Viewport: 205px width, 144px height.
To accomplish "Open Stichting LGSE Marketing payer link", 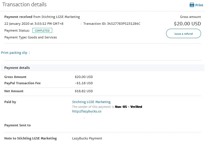I will click(91, 102).
